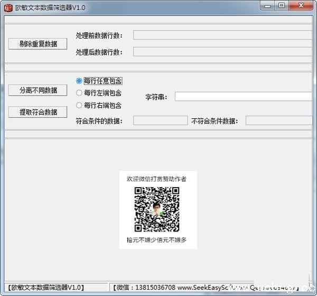Choose the 每行左端包含 radio button
This screenshot has width=317, height=296.
pyautogui.click(x=80, y=93)
